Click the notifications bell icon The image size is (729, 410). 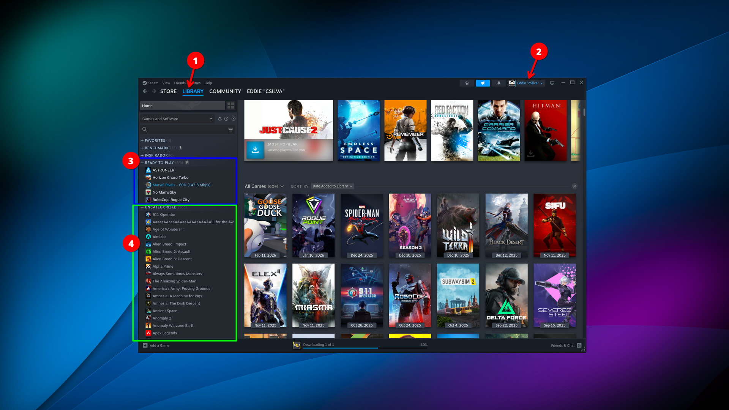coord(499,83)
